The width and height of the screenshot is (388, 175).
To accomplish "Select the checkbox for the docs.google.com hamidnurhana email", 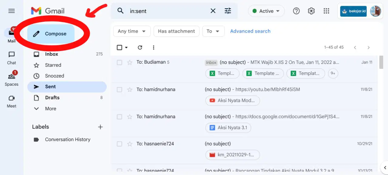I will 119,117.
